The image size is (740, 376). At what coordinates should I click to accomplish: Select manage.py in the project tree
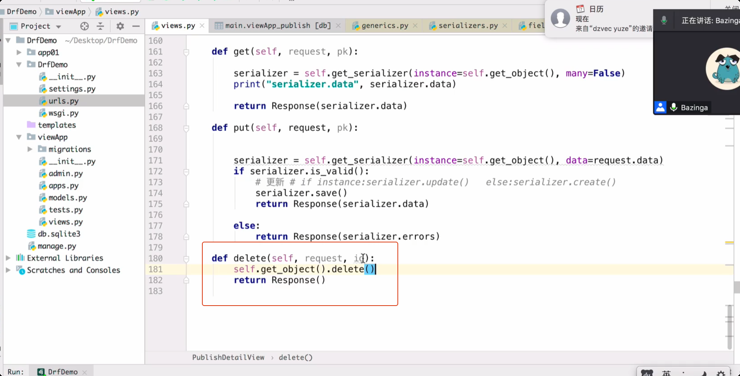tap(57, 246)
